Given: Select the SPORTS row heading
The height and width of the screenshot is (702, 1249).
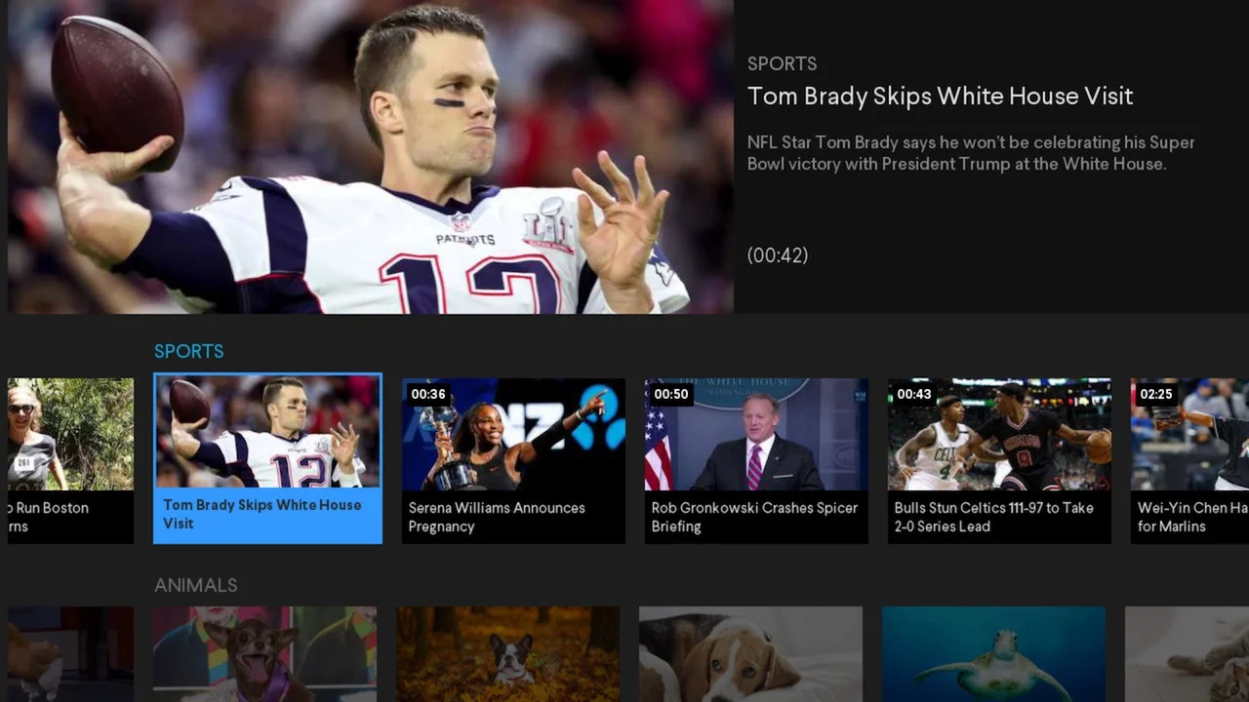Looking at the screenshot, I should coord(189,351).
